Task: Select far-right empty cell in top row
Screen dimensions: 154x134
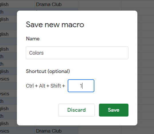Action: (x=138, y=4)
